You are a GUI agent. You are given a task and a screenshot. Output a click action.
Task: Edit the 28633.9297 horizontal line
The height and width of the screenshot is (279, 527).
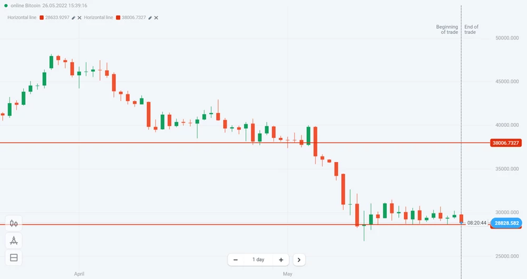point(74,17)
